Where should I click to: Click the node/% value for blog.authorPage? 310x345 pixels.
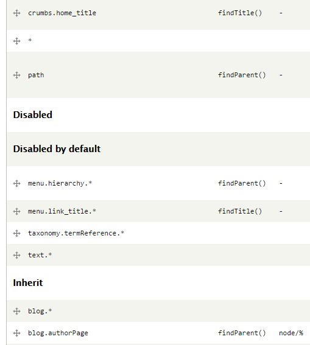coord(291,333)
